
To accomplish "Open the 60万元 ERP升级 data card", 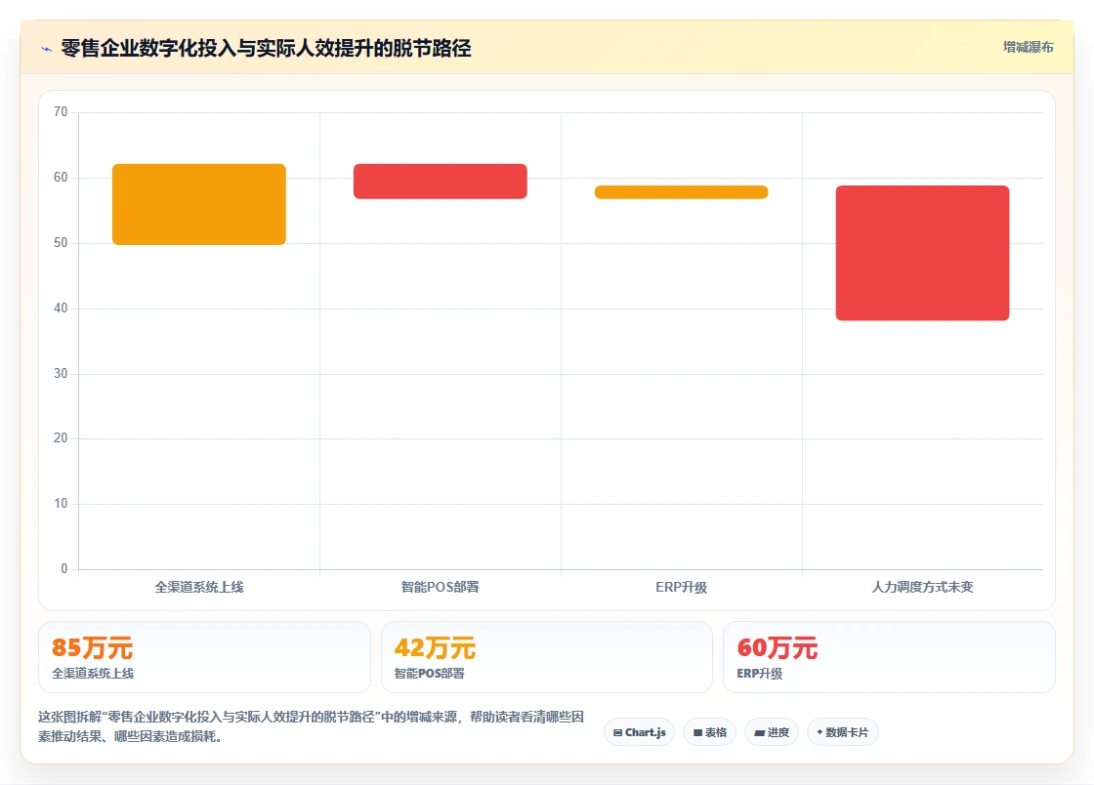I will (x=889, y=657).
